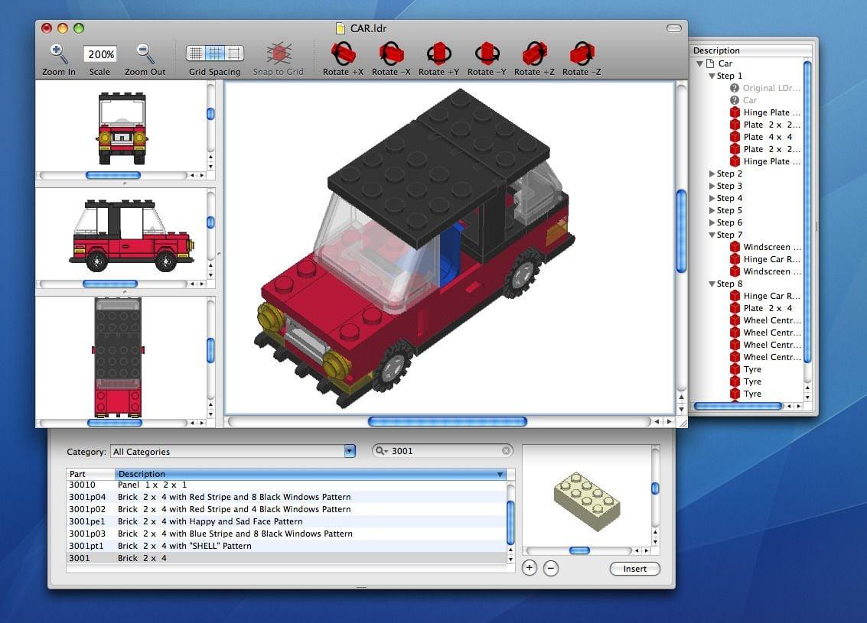Click the question mark icon beside Original LDr...
The image size is (867, 623).
click(x=735, y=88)
